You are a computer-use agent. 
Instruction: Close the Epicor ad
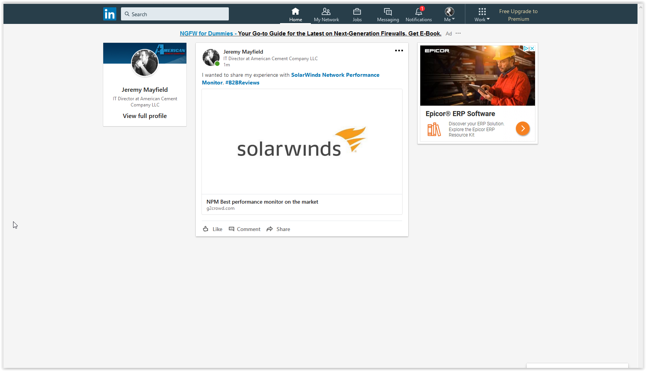(x=532, y=49)
